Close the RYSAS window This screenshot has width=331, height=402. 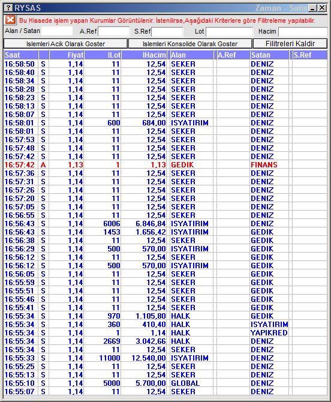coord(322,8)
